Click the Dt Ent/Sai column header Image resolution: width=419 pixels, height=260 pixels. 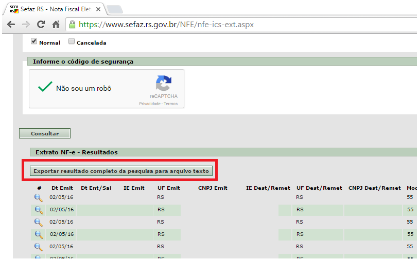click(x=96, y=188)
